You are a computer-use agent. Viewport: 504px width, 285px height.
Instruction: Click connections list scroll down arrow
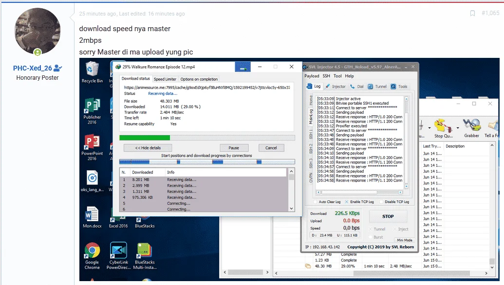pyautogui.click(x=292, y=209)
